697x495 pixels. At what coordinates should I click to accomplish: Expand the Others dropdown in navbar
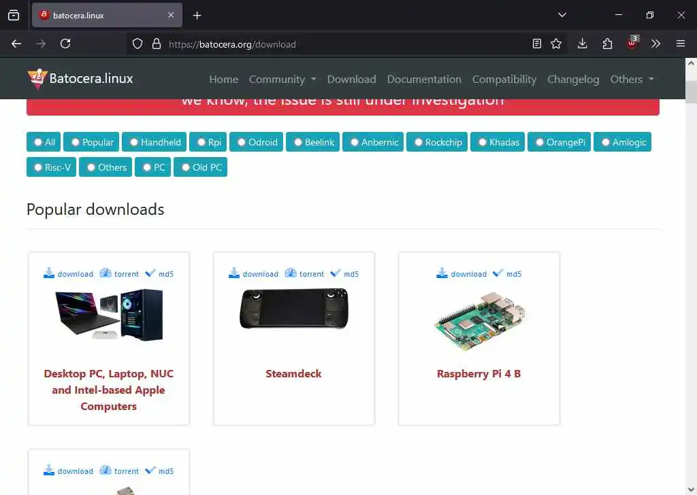coord(632,79)
